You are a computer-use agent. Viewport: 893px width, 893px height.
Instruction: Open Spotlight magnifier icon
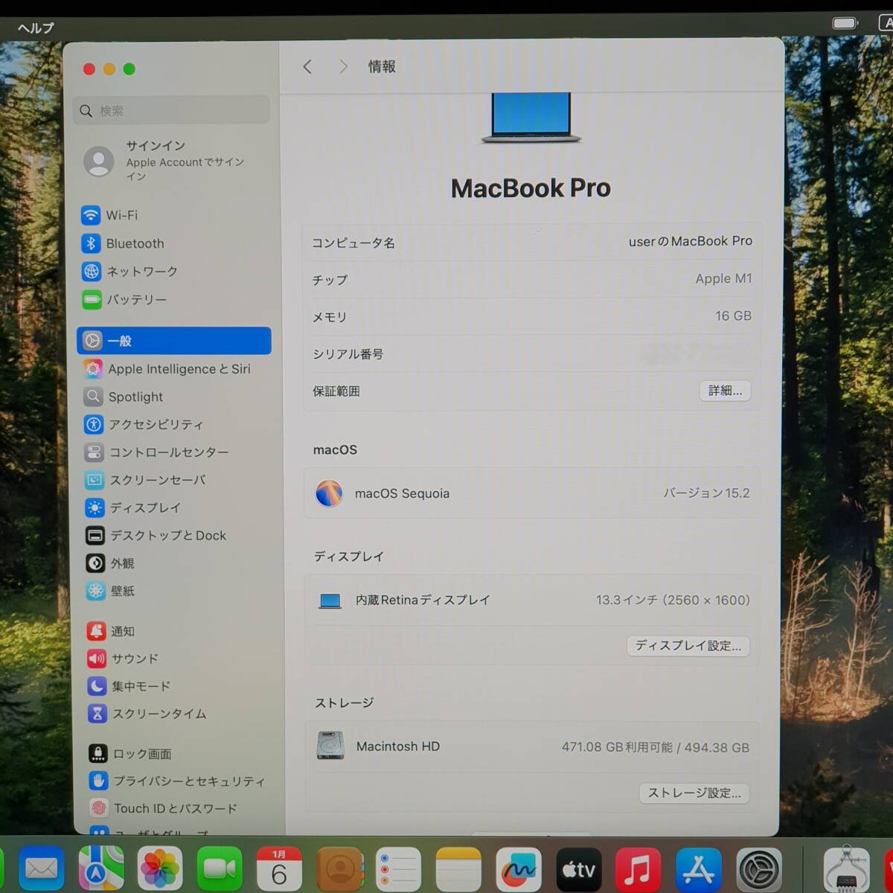(x=93, y=397)
